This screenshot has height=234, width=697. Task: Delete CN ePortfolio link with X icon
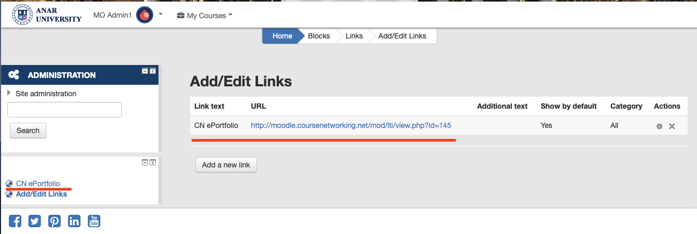[x=672, y=126]
